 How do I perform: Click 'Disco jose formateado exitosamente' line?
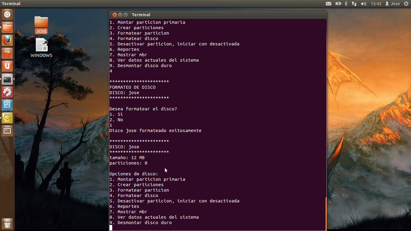click(156, 131)
